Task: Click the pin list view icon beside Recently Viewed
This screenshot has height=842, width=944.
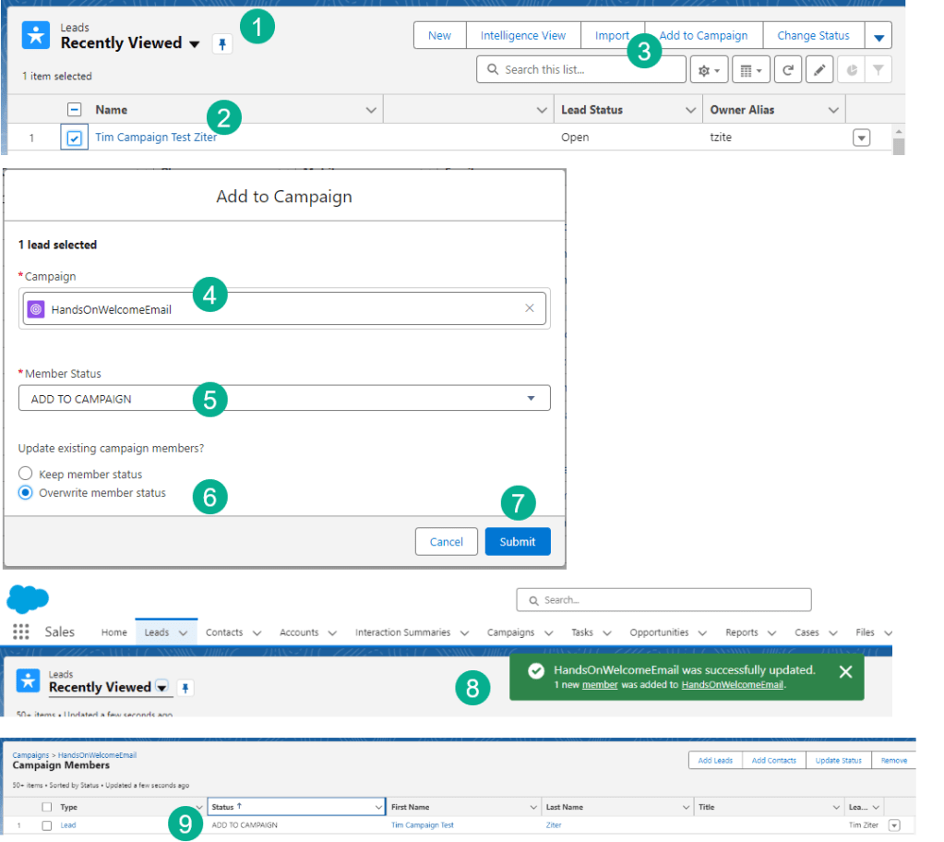Action: pyautogui.click(x=222, y=43)
